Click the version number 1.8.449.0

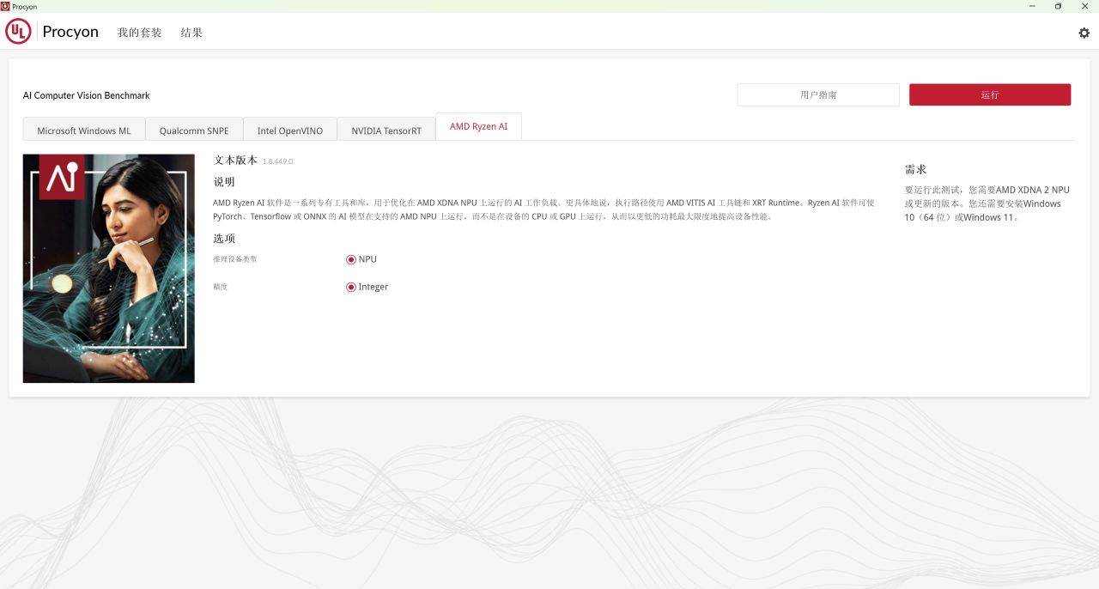click(x=278, y=161)
